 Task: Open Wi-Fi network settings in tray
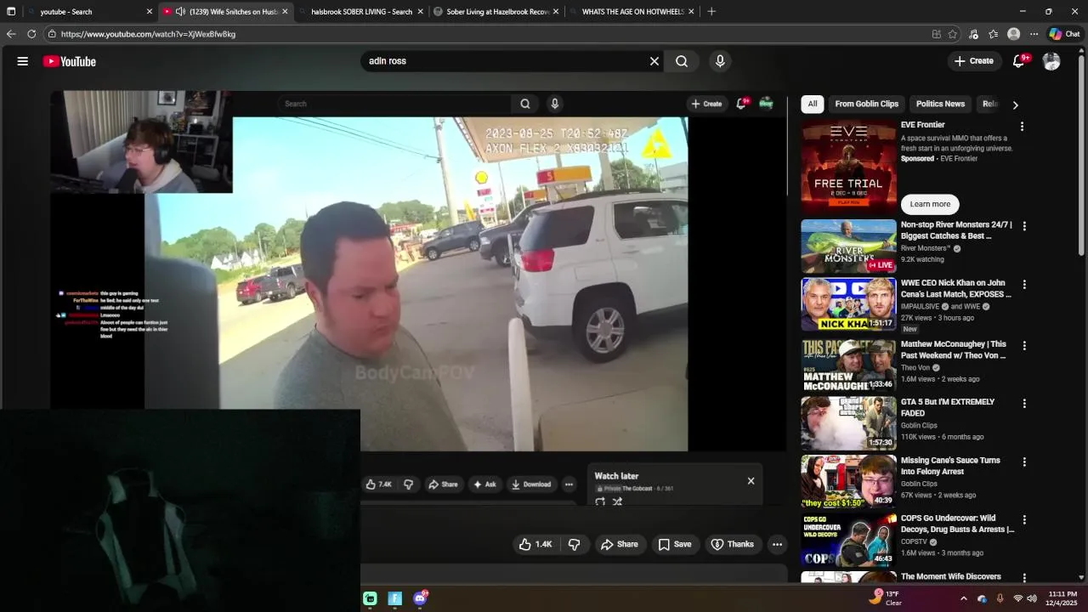click(x=1017, y=598)
